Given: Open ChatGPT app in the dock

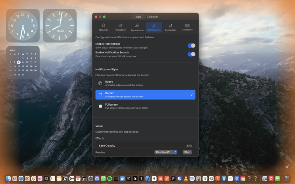Looking at the screenshot, I should point(211,178).
